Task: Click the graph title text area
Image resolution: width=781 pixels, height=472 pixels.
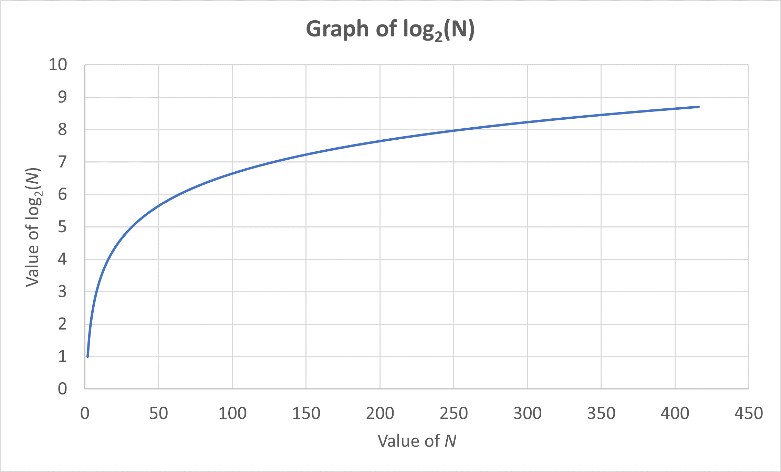Action: pyautogui.click(x=390, y=23)
